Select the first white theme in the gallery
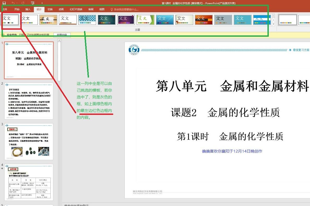The height and width of the screenshot is (206, 310). point(10,19)
